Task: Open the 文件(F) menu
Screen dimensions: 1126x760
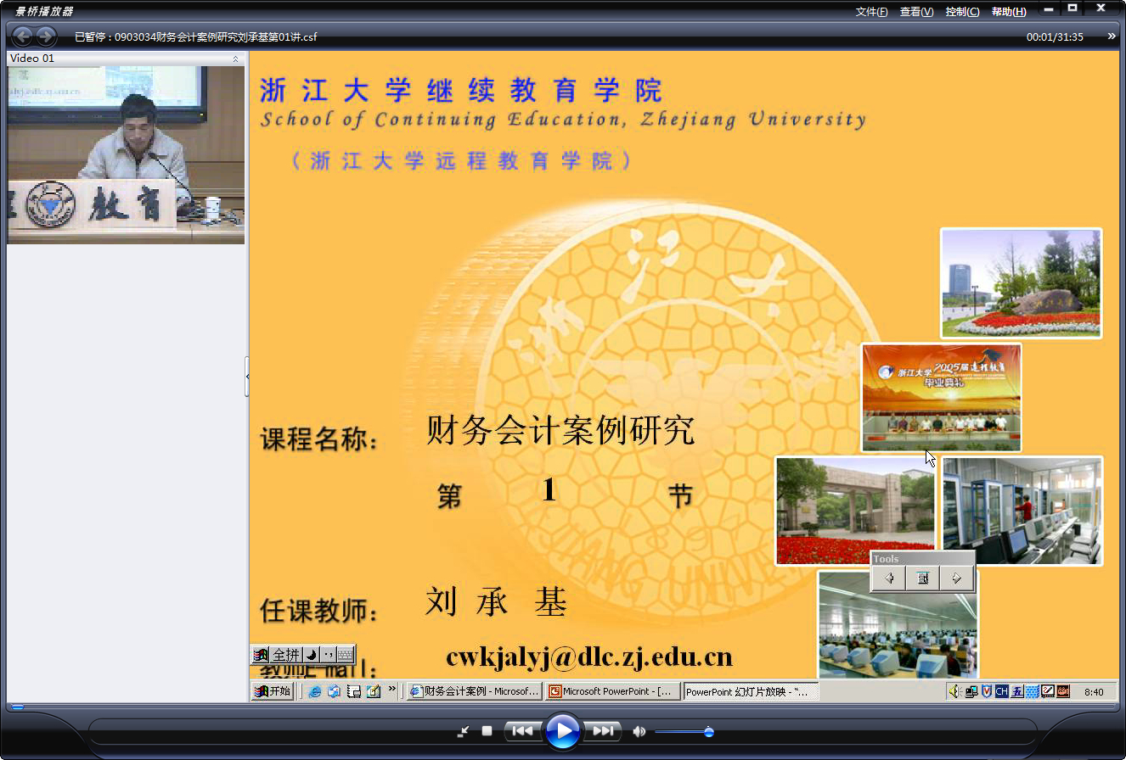Action: (871, 11)
